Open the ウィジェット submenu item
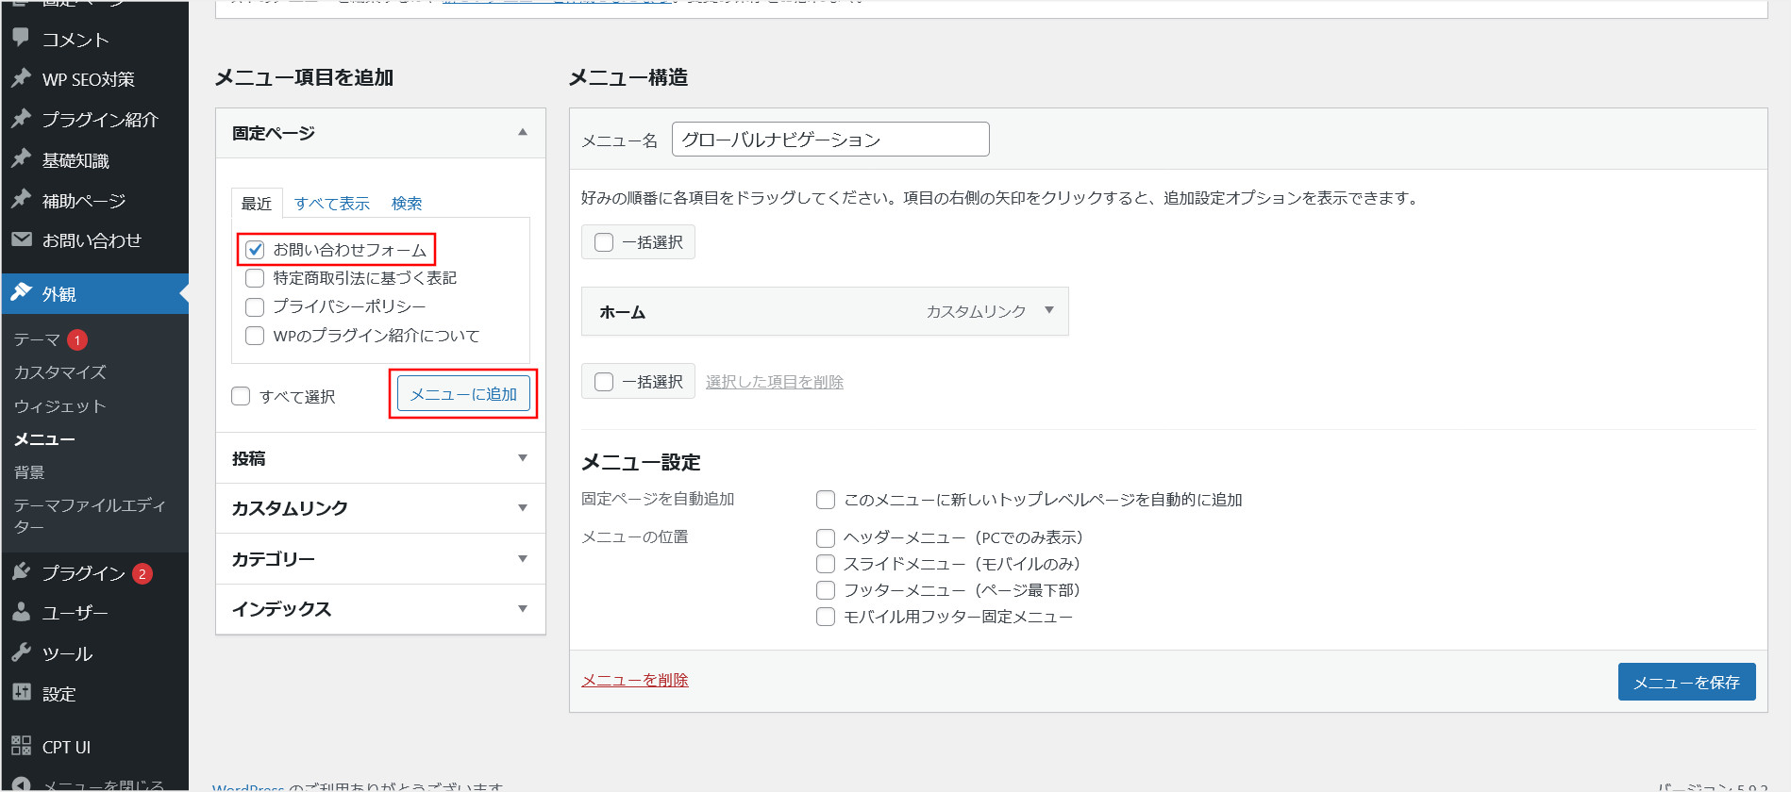This screenshot has width=1791, height=792. click(x=59, y=406)
